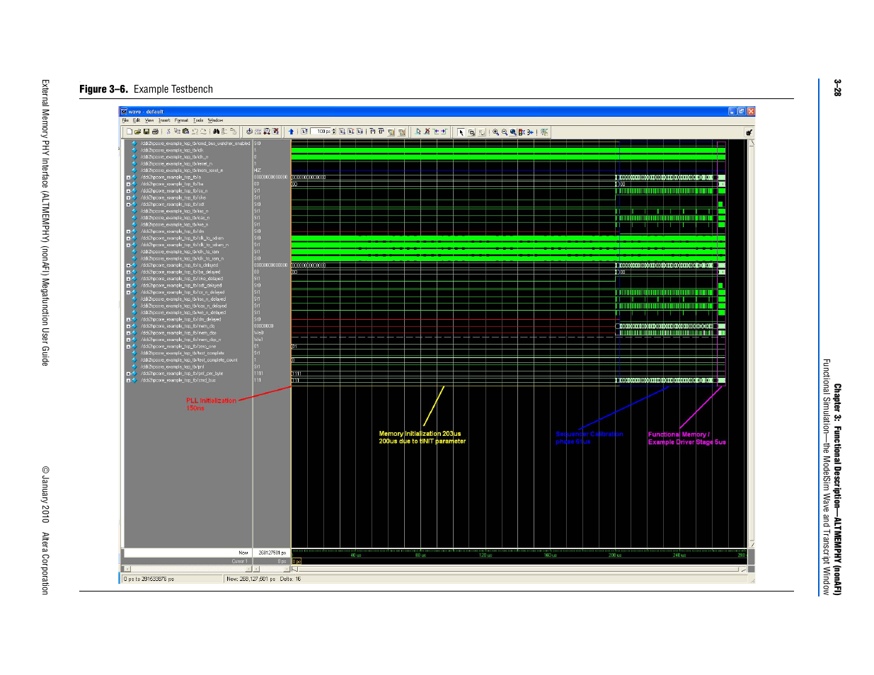The image size is (874, 675).
Task: Open the Find dialog with binoculars icon
Action: tap(216, 132)
